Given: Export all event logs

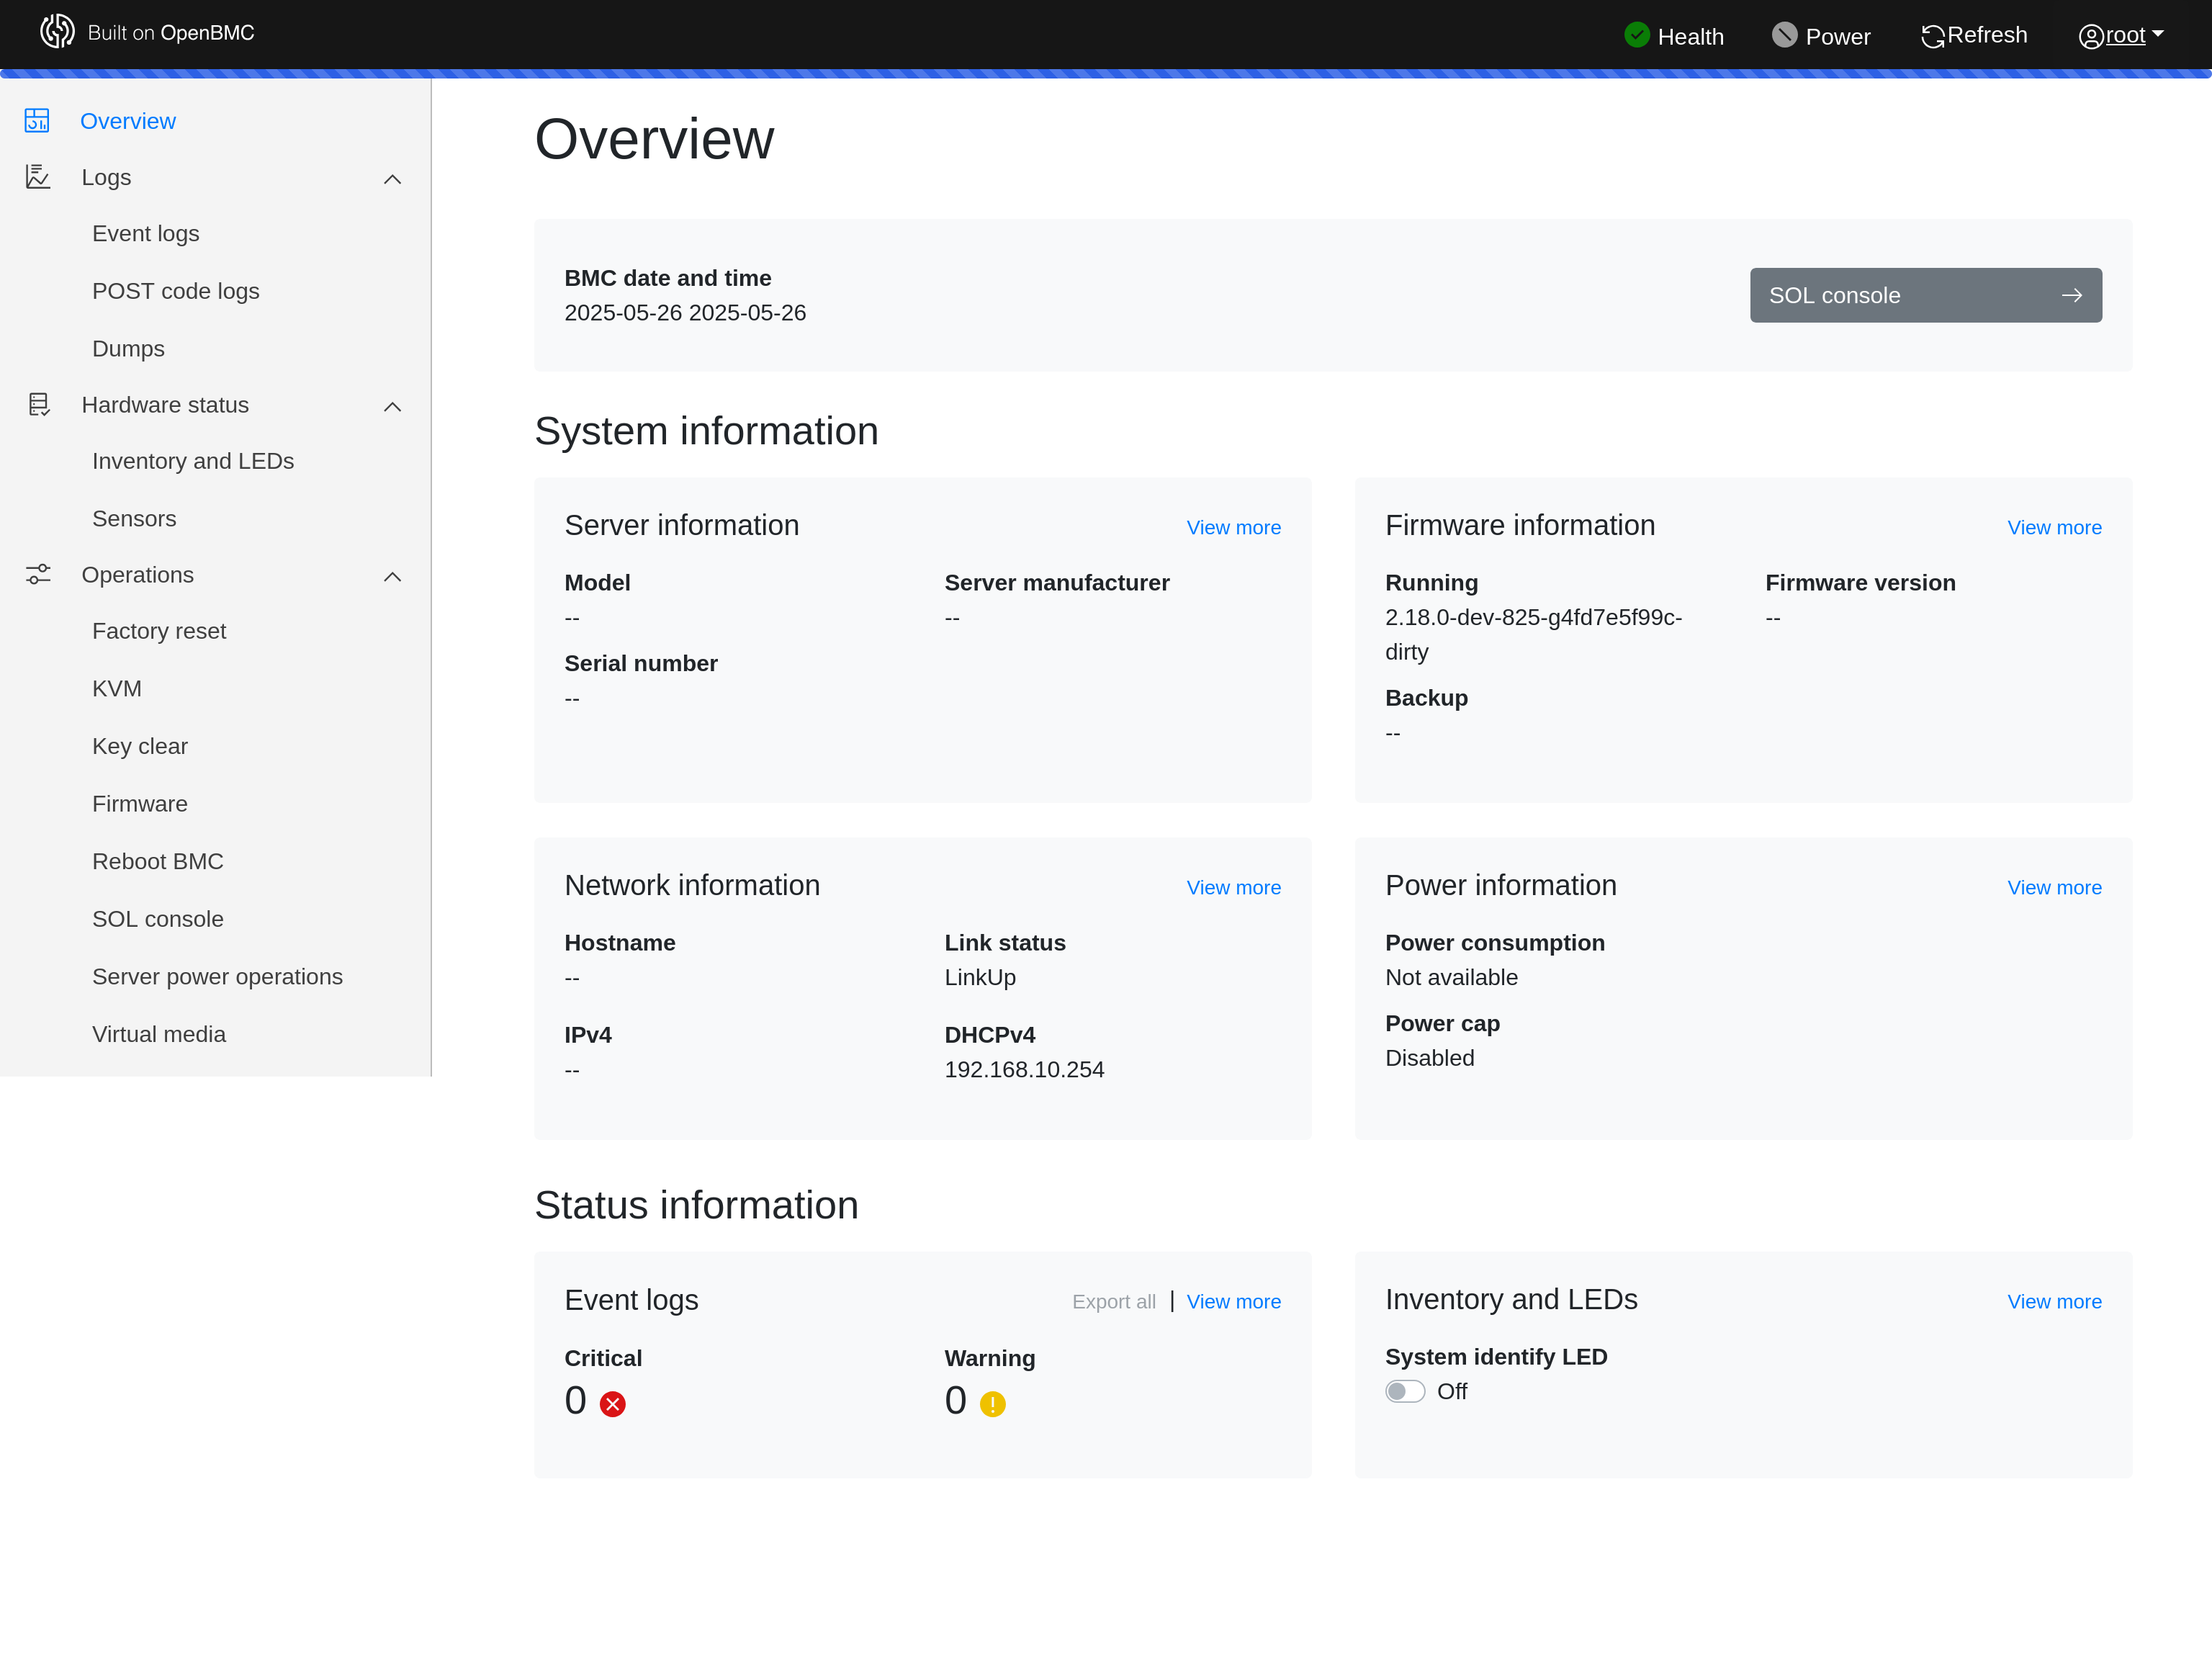Looking at the screenshot, I should coord(1113,1301).
